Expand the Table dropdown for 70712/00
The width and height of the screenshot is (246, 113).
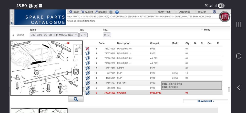tap(54, 35)
